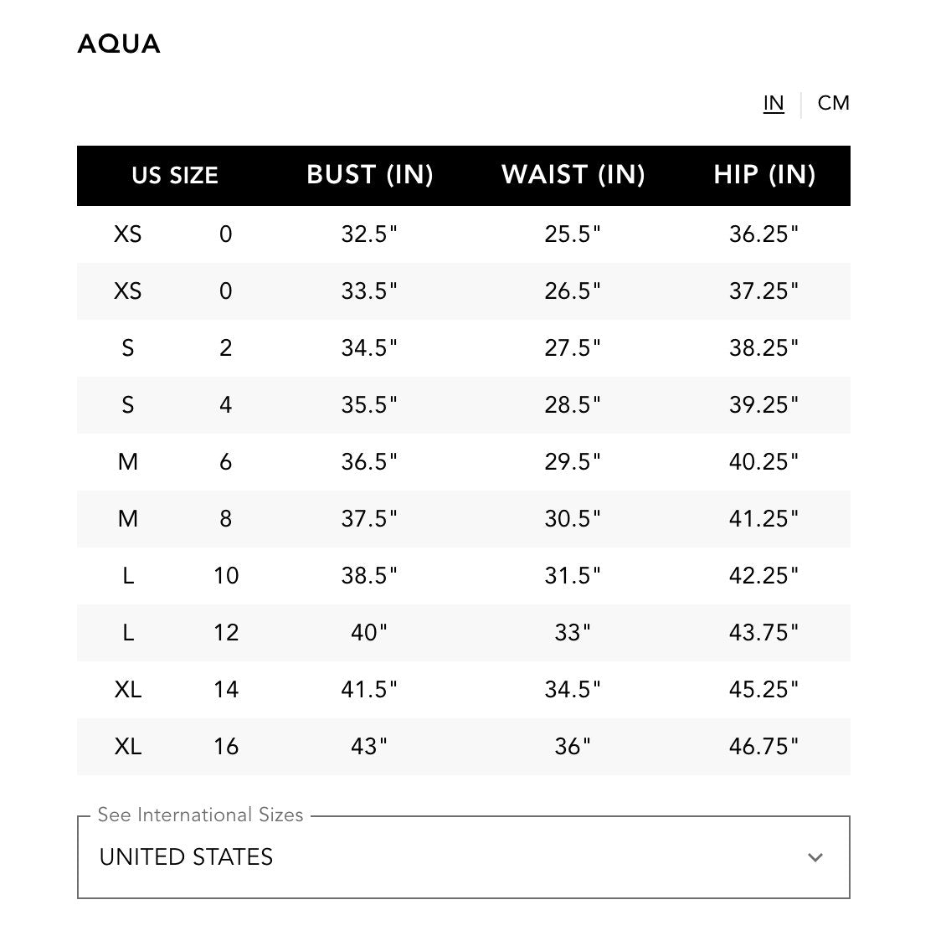Click the 40" bust measurement
This screenshot has height=946, width=946.
click(369, 632)
